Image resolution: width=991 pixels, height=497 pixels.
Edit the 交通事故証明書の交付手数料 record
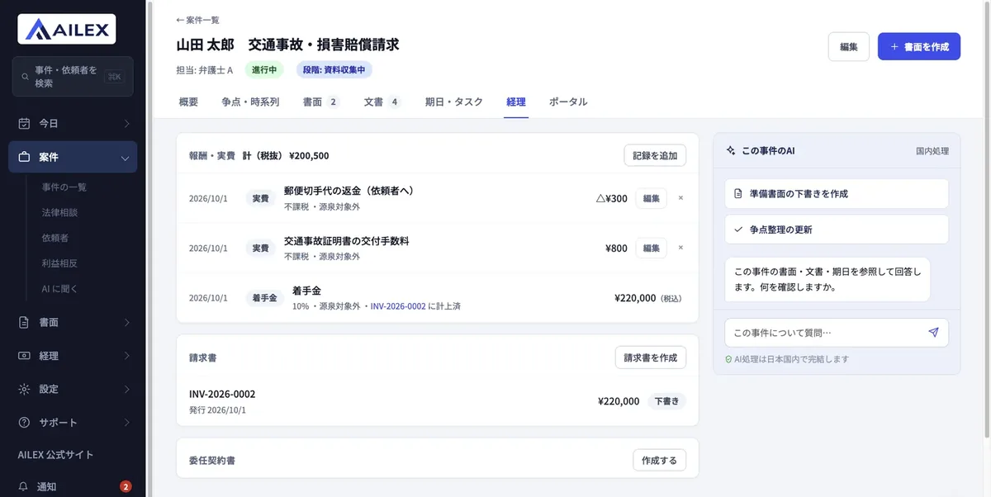click(651, 248)
